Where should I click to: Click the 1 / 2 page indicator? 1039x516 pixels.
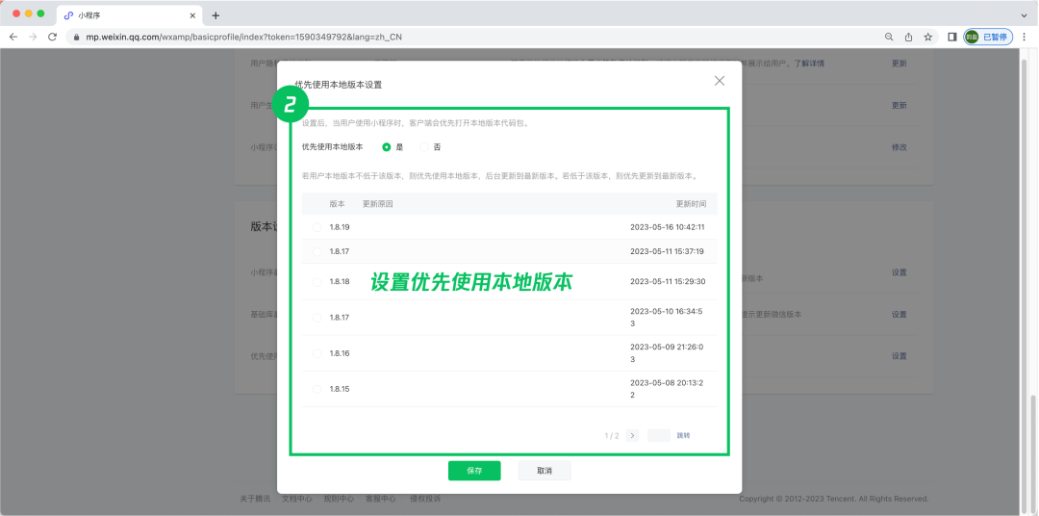(x=612, y=436)
